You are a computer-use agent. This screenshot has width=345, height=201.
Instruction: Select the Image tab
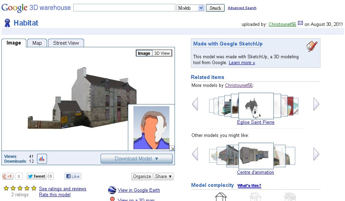[x=13, y=43]
